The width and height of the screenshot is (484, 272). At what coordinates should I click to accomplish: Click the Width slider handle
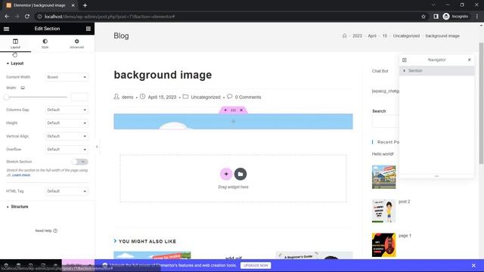(x=7, y=97)
